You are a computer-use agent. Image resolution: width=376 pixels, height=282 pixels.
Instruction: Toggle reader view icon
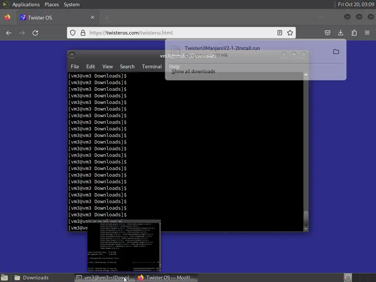coord(279,33)
